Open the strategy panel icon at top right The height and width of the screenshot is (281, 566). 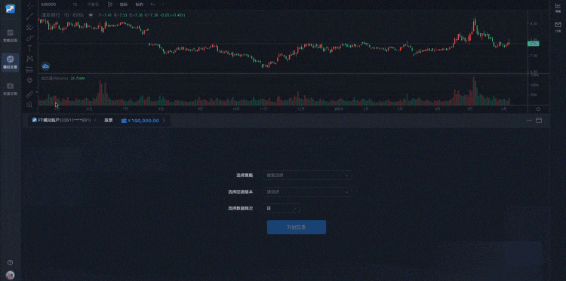click(558, 8)
